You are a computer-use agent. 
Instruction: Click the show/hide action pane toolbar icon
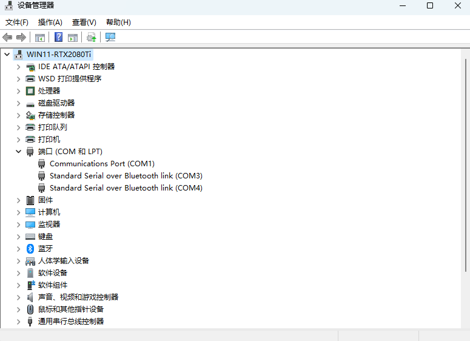[x=73, y=38]
